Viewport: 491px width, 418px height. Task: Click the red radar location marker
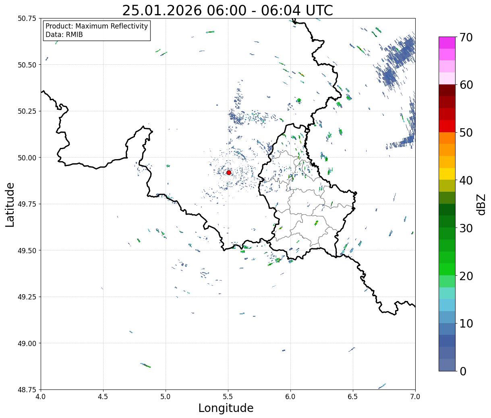click(228, 172)
